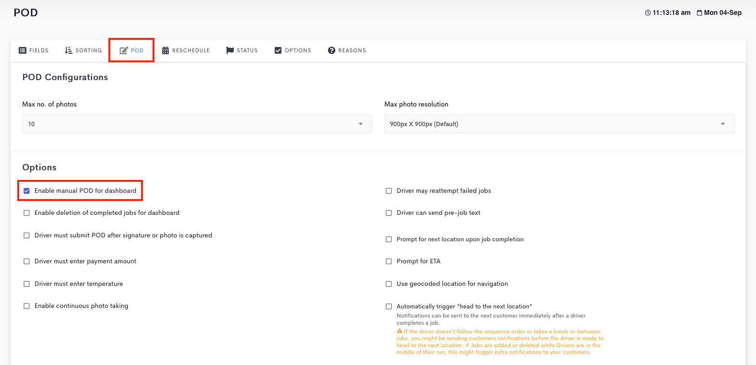Click the calendar icon beside Mon 04-Sep
756x365 pixels.
tap(699, 13)
